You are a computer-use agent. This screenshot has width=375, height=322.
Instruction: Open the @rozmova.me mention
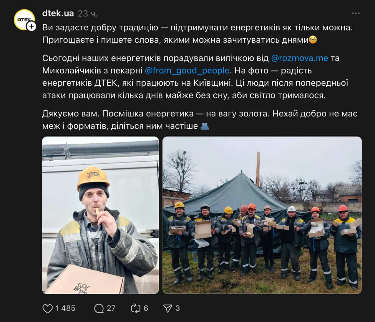[x=299, y=58]
